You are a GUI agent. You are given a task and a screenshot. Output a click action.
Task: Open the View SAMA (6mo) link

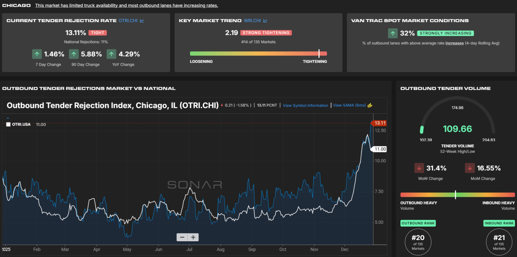point(349,105)
